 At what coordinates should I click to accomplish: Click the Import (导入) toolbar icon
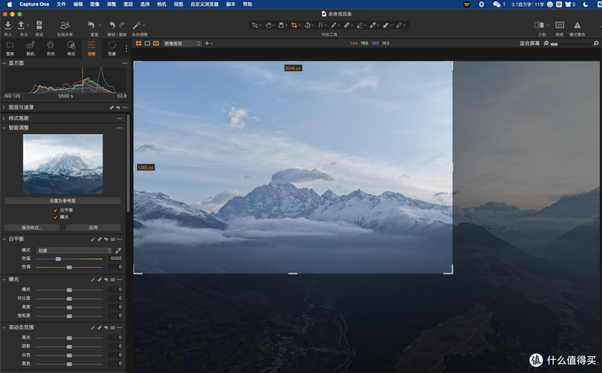[x=8, y=25]
